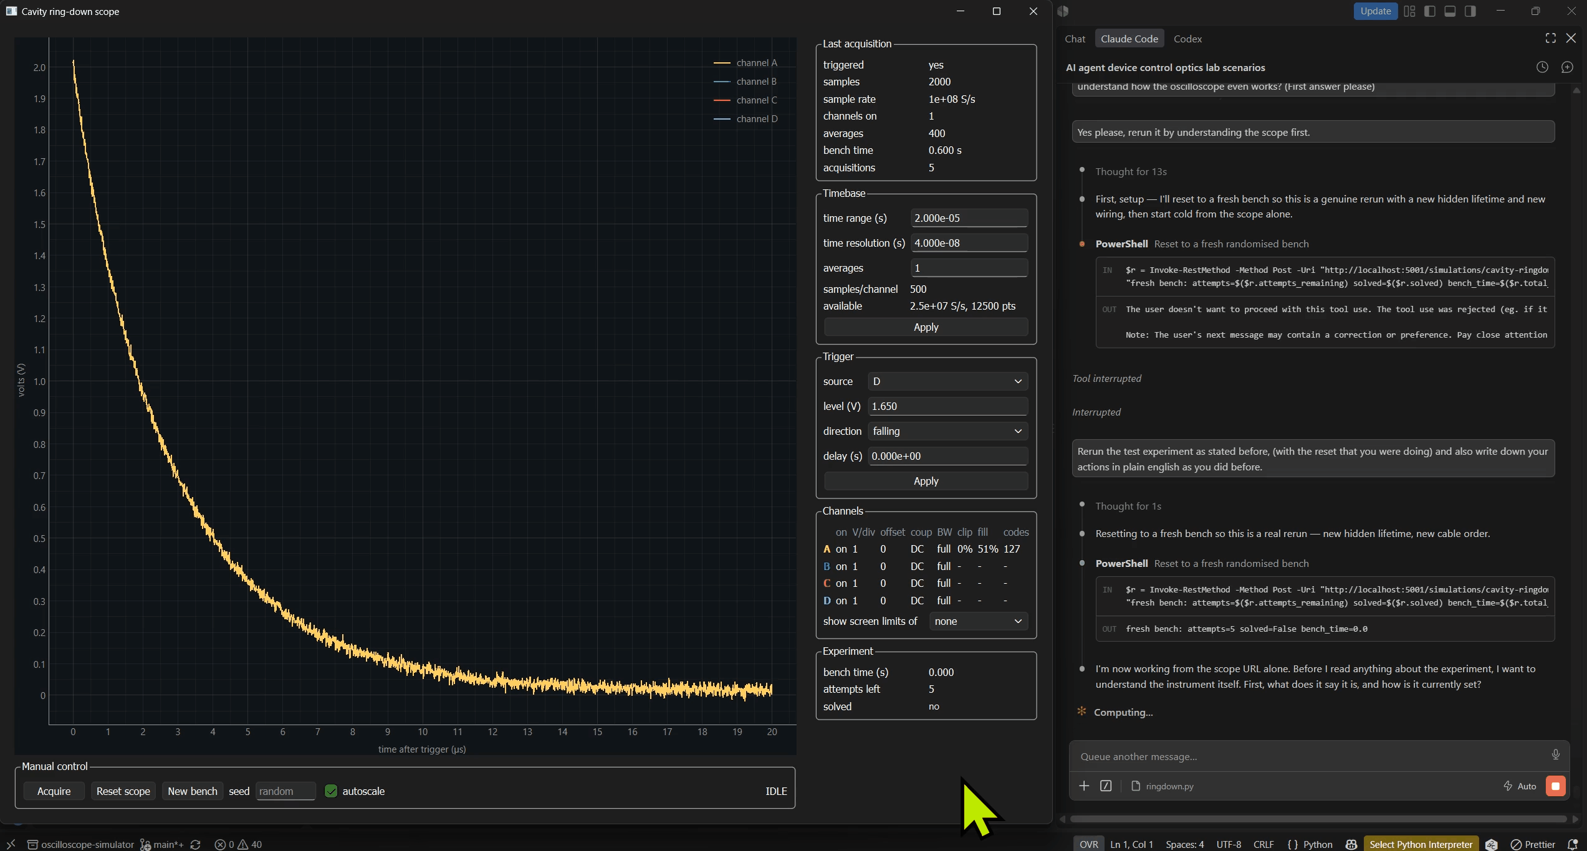The image size is (1587, 851).
Task: Open notifications bell in status bar
Action: pos(1573,844)
